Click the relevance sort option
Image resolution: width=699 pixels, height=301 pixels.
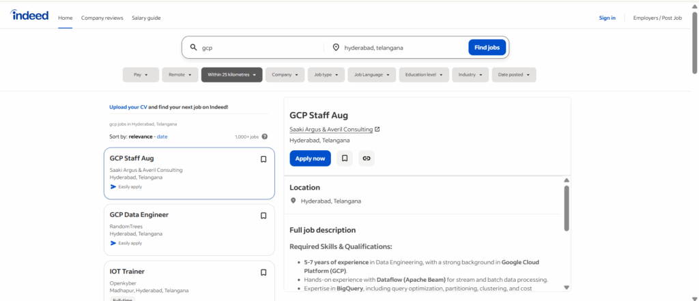141,137
